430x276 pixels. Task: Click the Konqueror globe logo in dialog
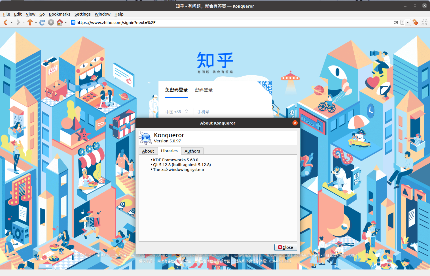tap(145, 138)
